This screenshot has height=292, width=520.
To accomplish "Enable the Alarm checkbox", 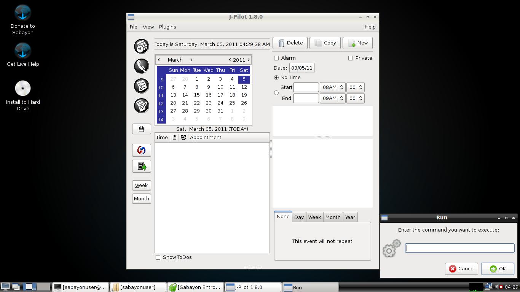I will (x=276, y=58).
